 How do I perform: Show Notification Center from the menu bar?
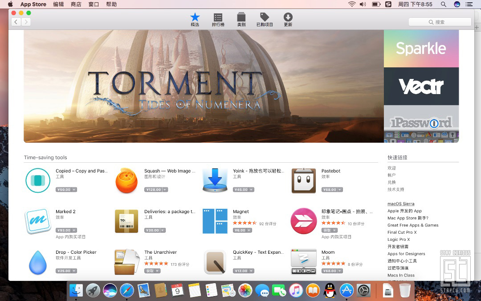[x=469, y=4]
